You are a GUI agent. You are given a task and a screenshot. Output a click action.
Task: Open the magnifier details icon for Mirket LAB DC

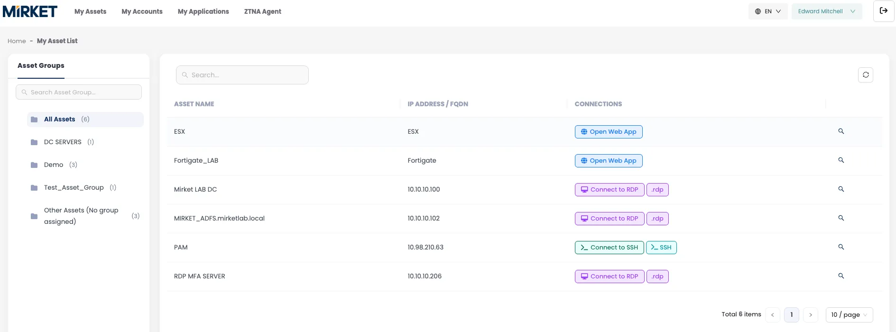(841, 189)
